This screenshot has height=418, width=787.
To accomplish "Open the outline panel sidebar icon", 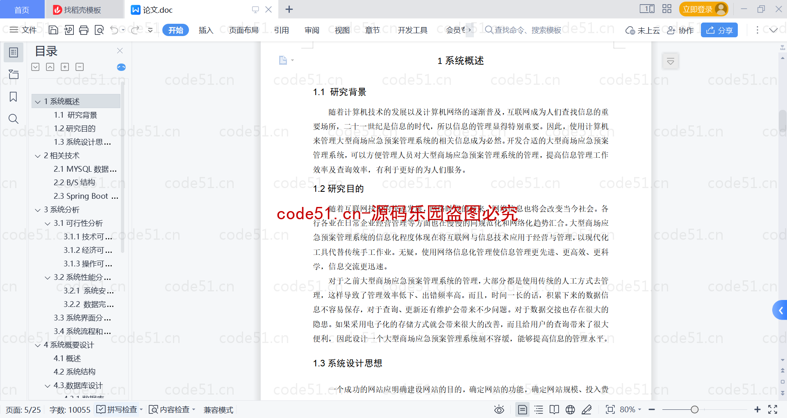I will point(14,52).
